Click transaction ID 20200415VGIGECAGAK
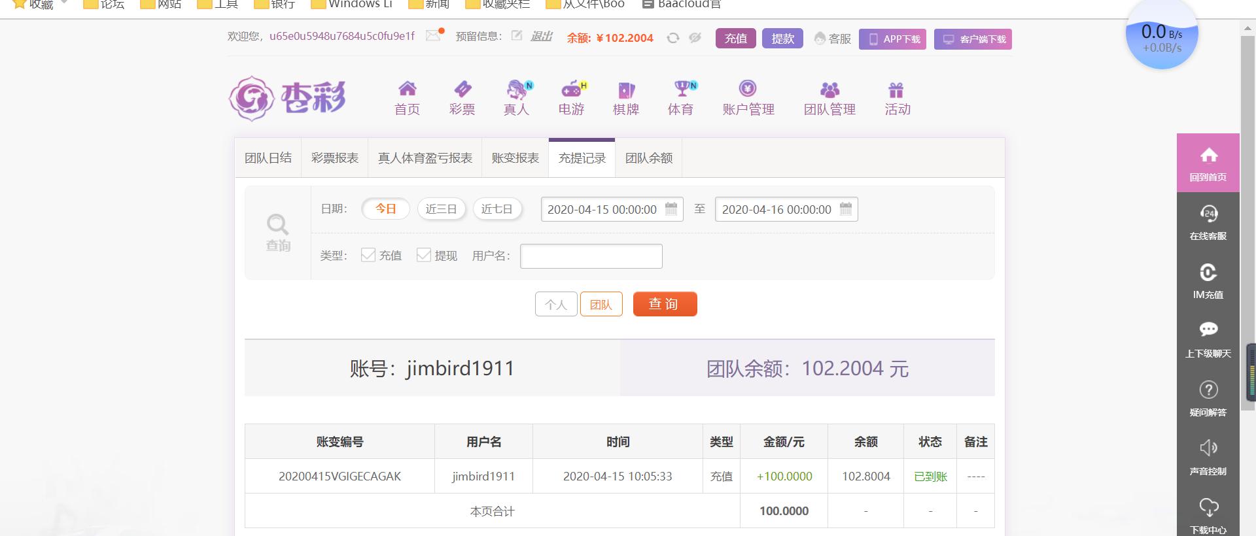Image resolution: width=1256 pixels, height=536 pixels. pos(340,477)
